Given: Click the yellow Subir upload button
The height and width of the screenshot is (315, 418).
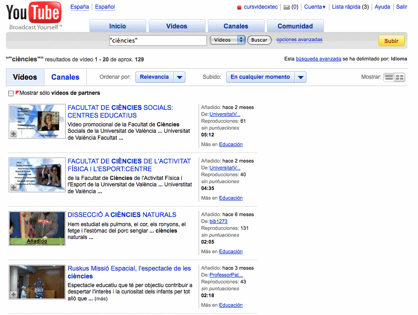Looking at the screenshot, I should pyautogui.click(x=391, y=41).
